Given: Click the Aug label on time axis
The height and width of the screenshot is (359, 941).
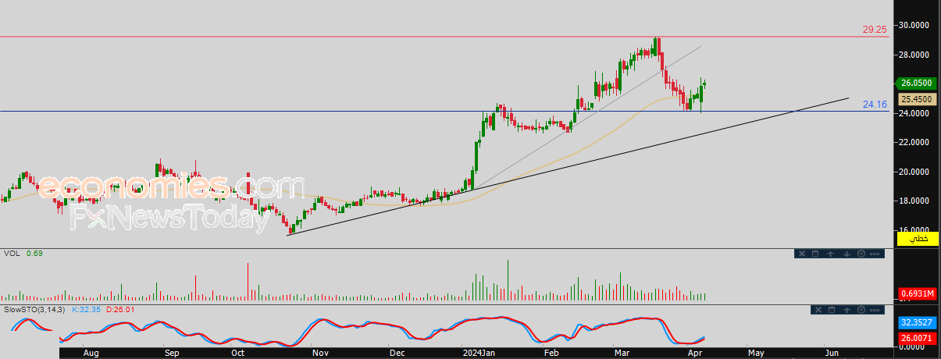Looking at the screenshot, I should pos(91,354).
